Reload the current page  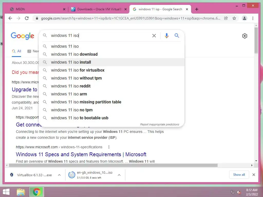[x=27, y=18]
